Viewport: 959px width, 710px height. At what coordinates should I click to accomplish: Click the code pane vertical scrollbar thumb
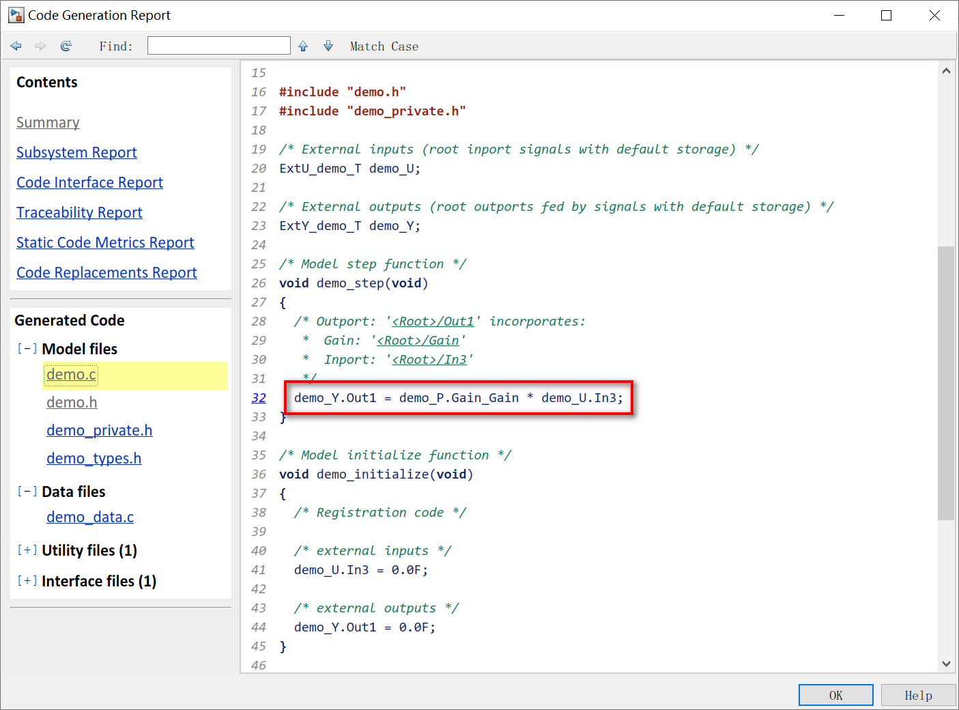(x=946, y=383)
